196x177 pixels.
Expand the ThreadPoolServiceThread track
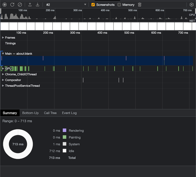click(x=3, y=86)
